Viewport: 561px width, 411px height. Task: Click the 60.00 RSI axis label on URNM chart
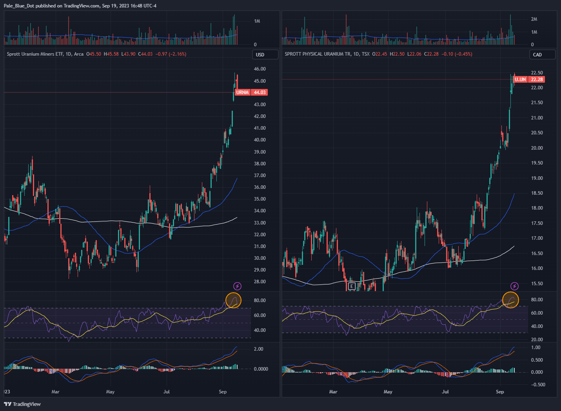(x=260, y=315)
